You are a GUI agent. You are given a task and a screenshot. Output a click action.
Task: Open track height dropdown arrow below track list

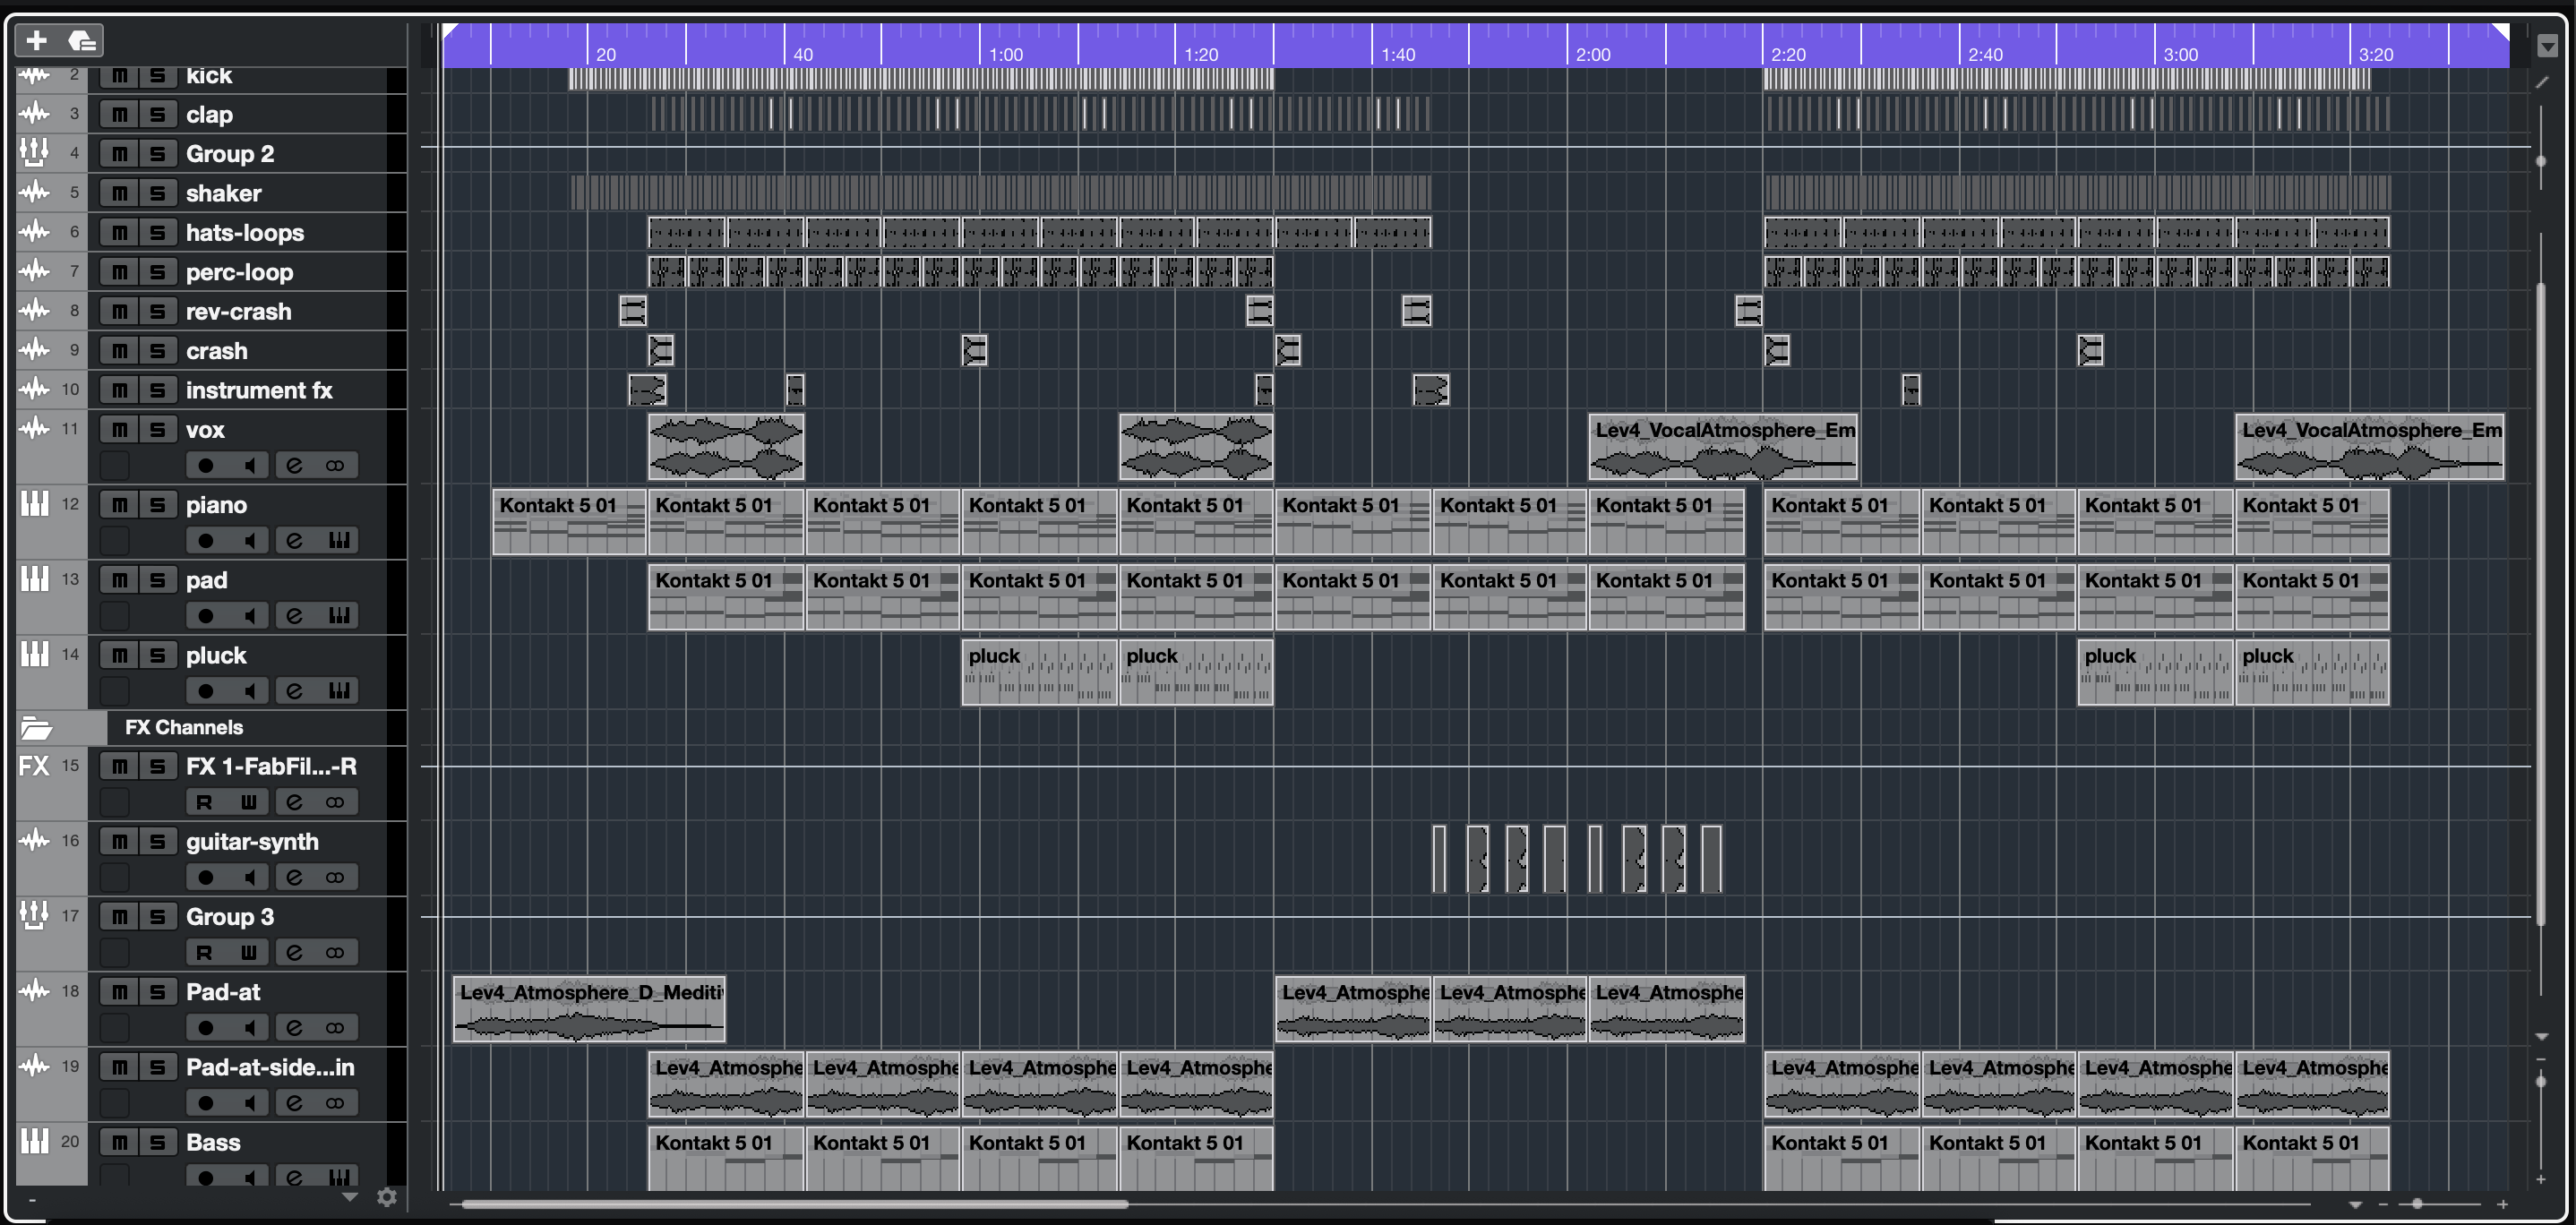tap(350, 1197)
